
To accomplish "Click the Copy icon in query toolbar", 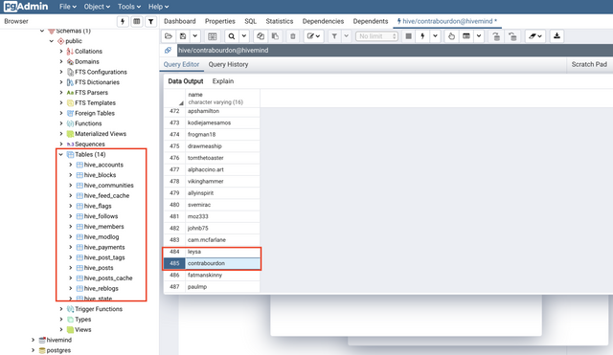I will point(261,36).
